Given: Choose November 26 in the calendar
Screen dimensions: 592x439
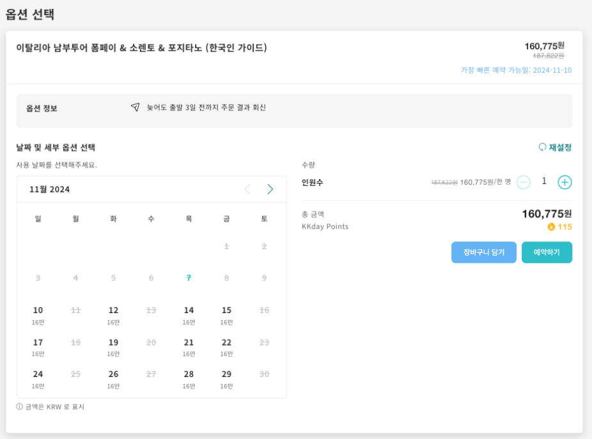Looking at the screenshot, I should pyautogui.click(x=113, y=380).
